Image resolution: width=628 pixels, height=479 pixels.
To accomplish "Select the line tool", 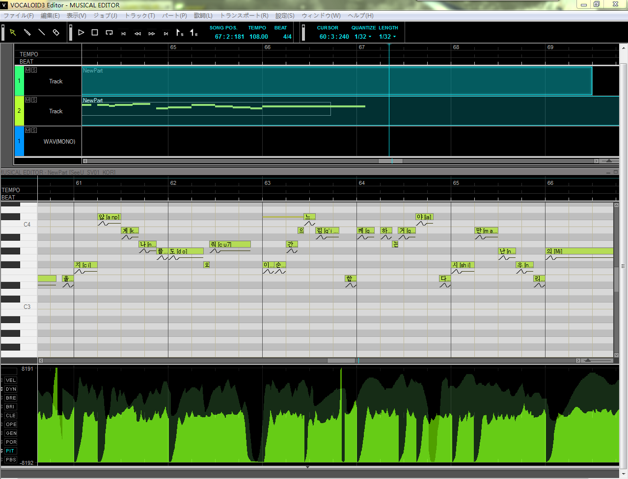I will pyautogui.click(x=42, y=32).
